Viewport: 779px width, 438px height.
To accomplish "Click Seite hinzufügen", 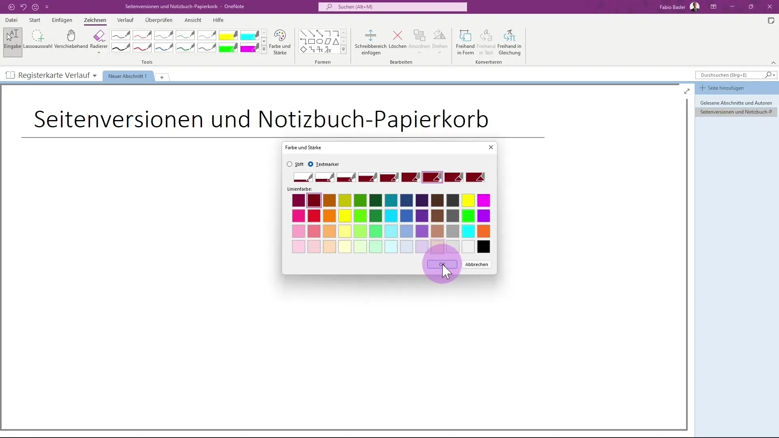I will (x=722, y=88).
